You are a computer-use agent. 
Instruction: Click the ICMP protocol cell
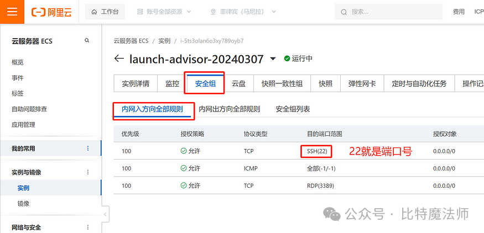click(251, 168)
